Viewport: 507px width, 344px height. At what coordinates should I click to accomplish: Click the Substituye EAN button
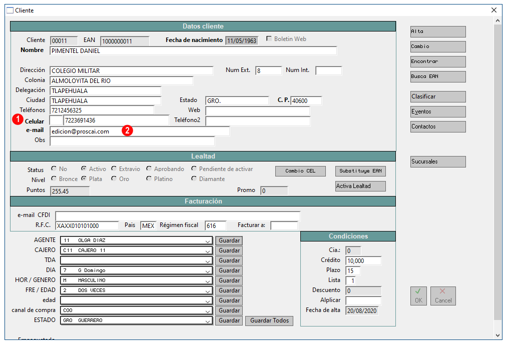(x=360, y=171)
